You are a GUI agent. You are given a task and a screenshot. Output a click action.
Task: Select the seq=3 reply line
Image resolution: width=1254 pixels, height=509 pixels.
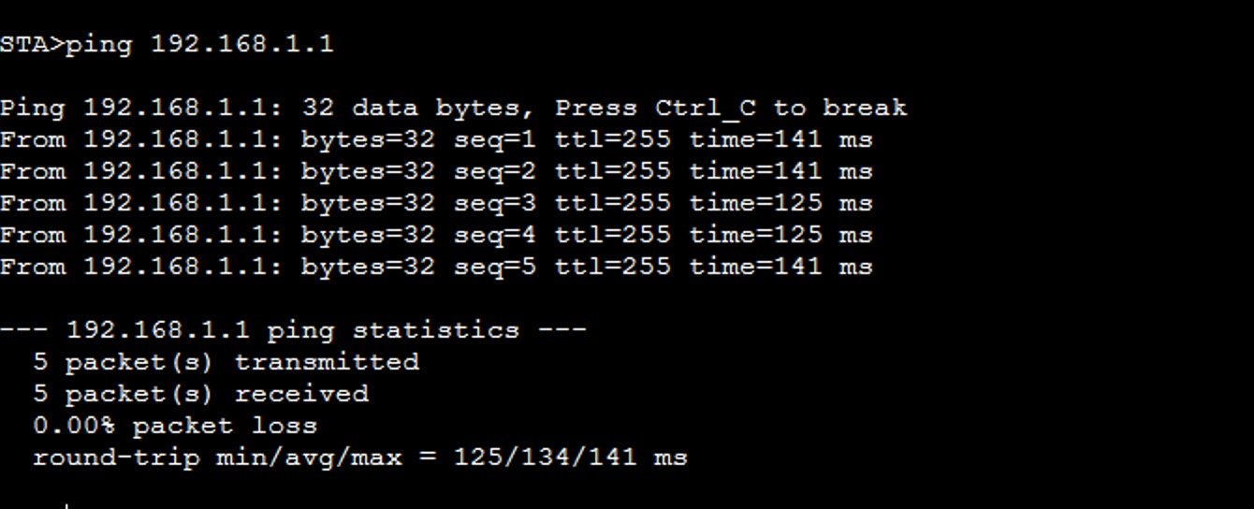coord(436,204)
